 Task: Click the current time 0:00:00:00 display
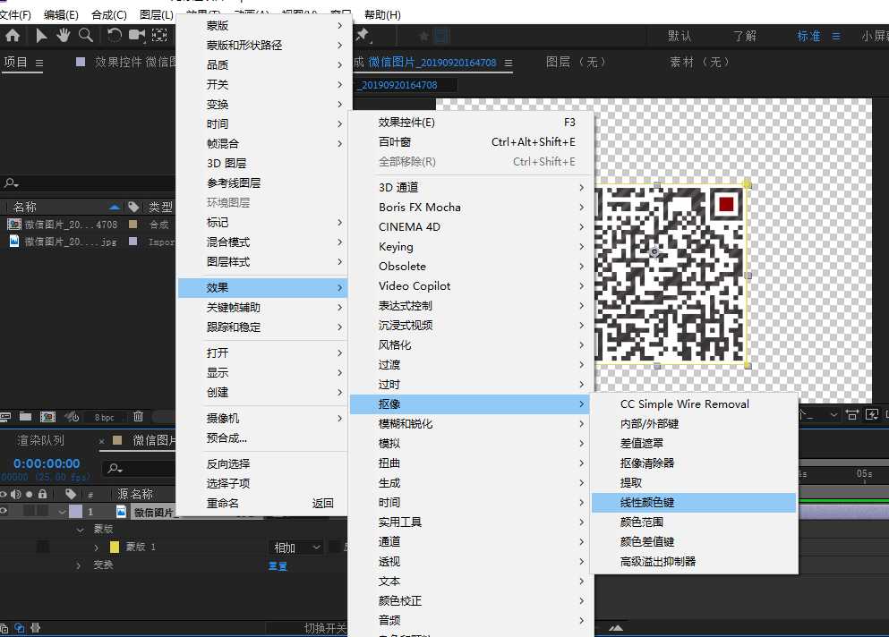click(47, 463)
